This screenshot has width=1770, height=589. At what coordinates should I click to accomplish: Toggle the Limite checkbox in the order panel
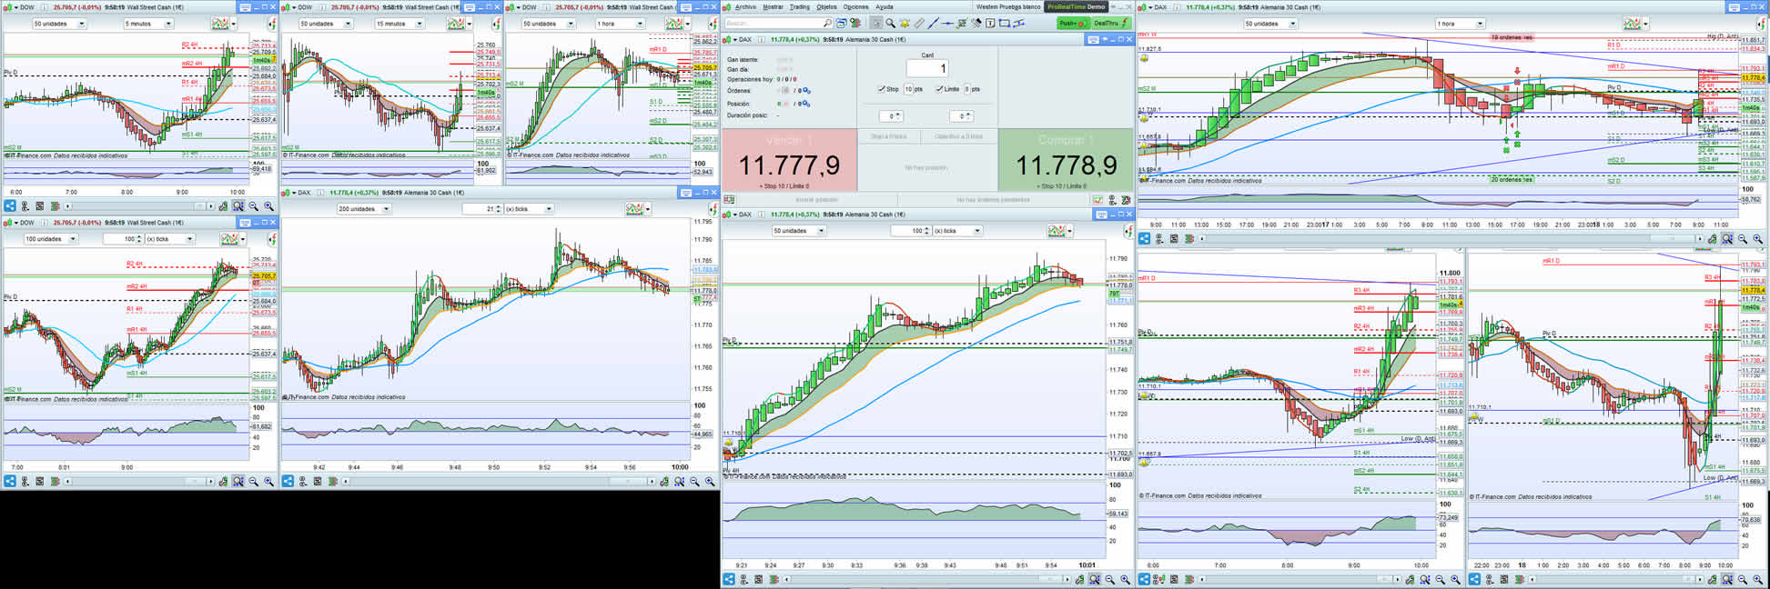pyautogui.click(x=940, y=89)
